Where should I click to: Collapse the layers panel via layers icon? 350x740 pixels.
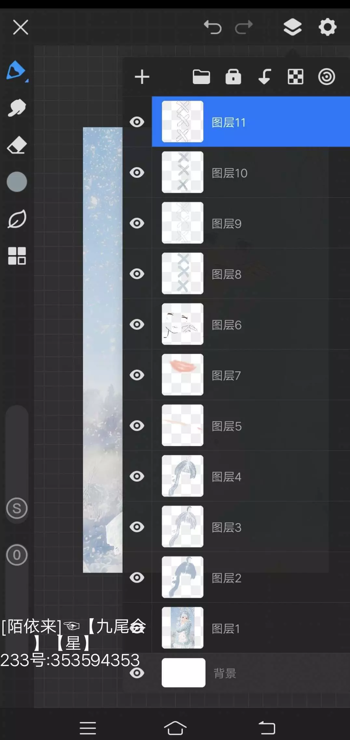point(292,27)
